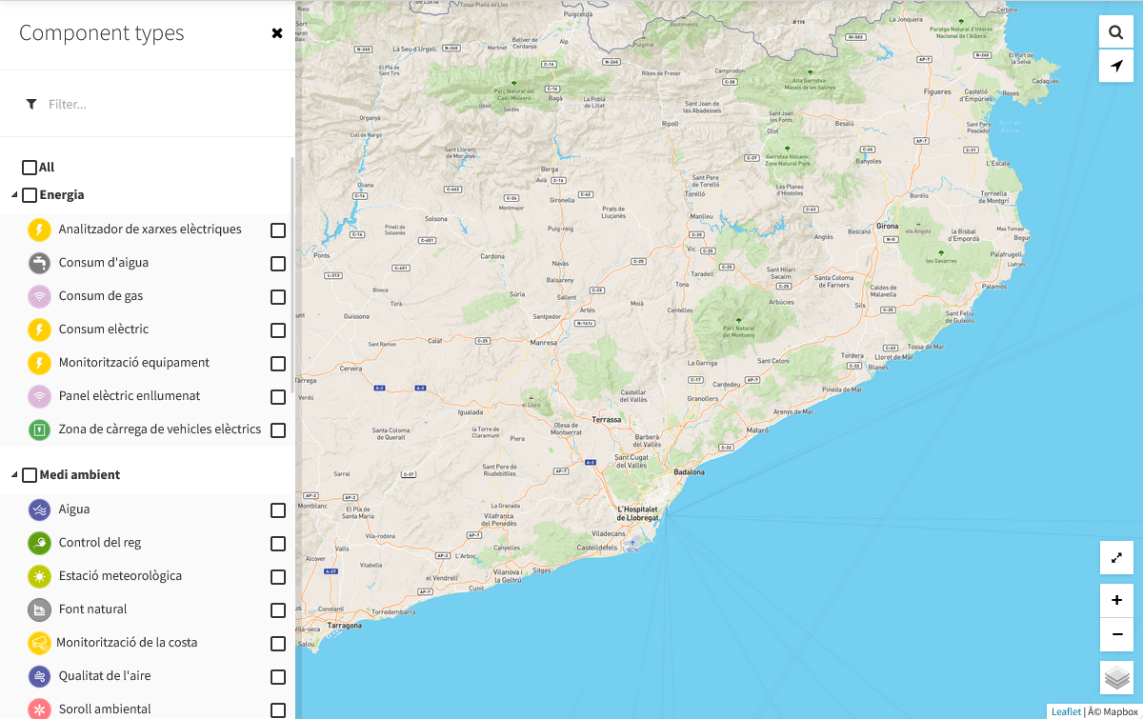The width and height of the screenshot is (1143, 719).
Task: Check the Energia group checkbox
Action: click(30, 195)
